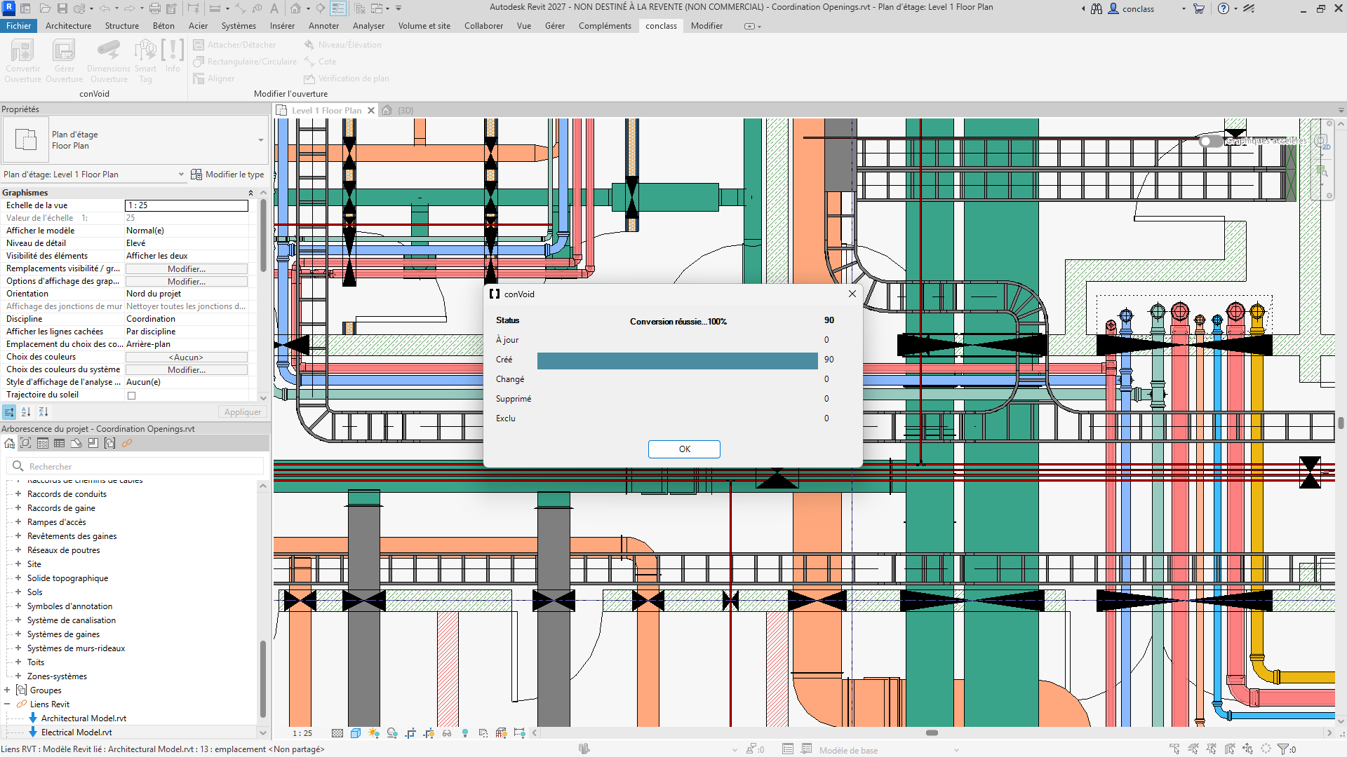The width and height of the screenshot is (1347, 757).
Task: Open the conclass user account menu
Action: 1147,8
